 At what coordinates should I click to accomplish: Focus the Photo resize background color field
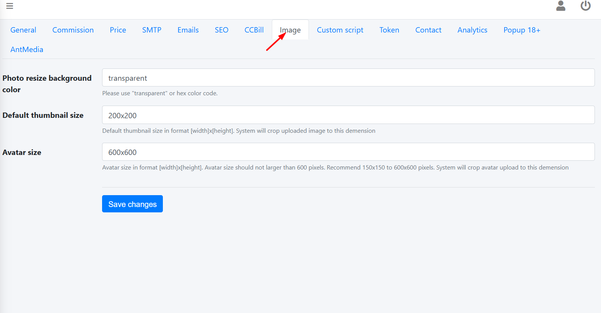[348, 78]
